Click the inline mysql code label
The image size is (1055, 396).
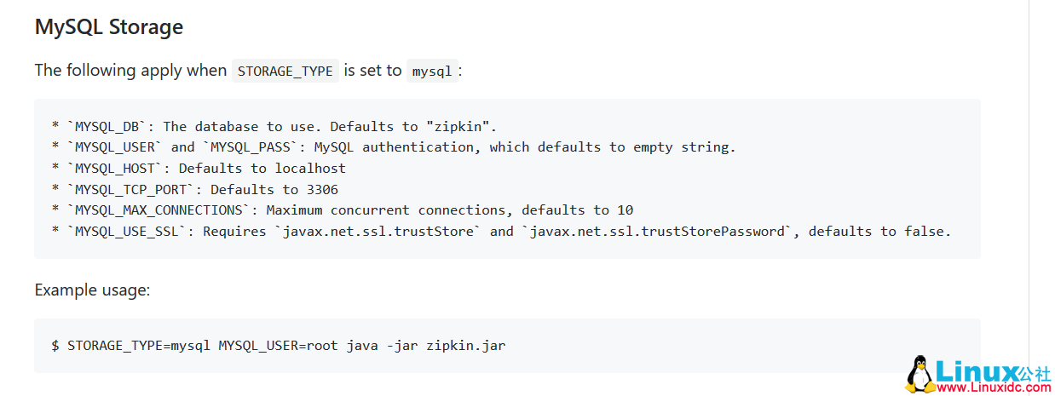(432, 71)
